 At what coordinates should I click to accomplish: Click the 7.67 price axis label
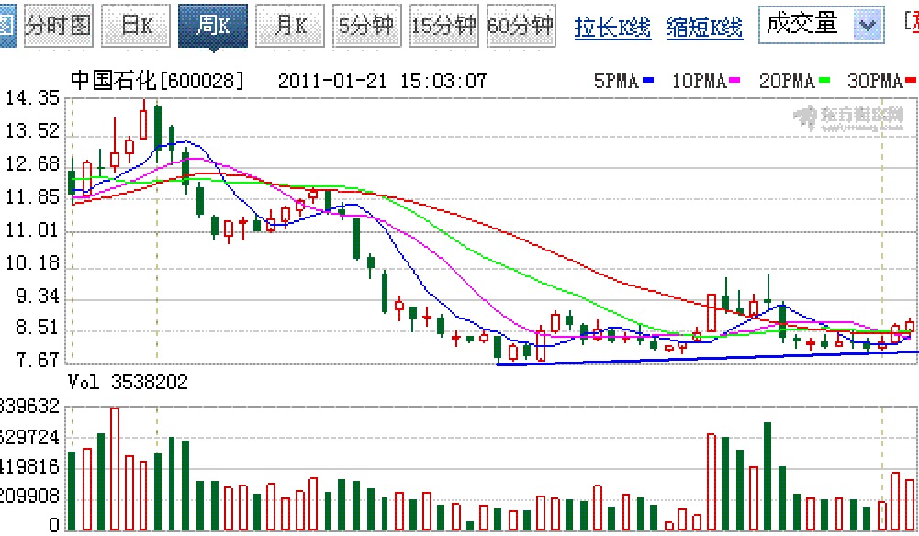(x=38, y=360)
